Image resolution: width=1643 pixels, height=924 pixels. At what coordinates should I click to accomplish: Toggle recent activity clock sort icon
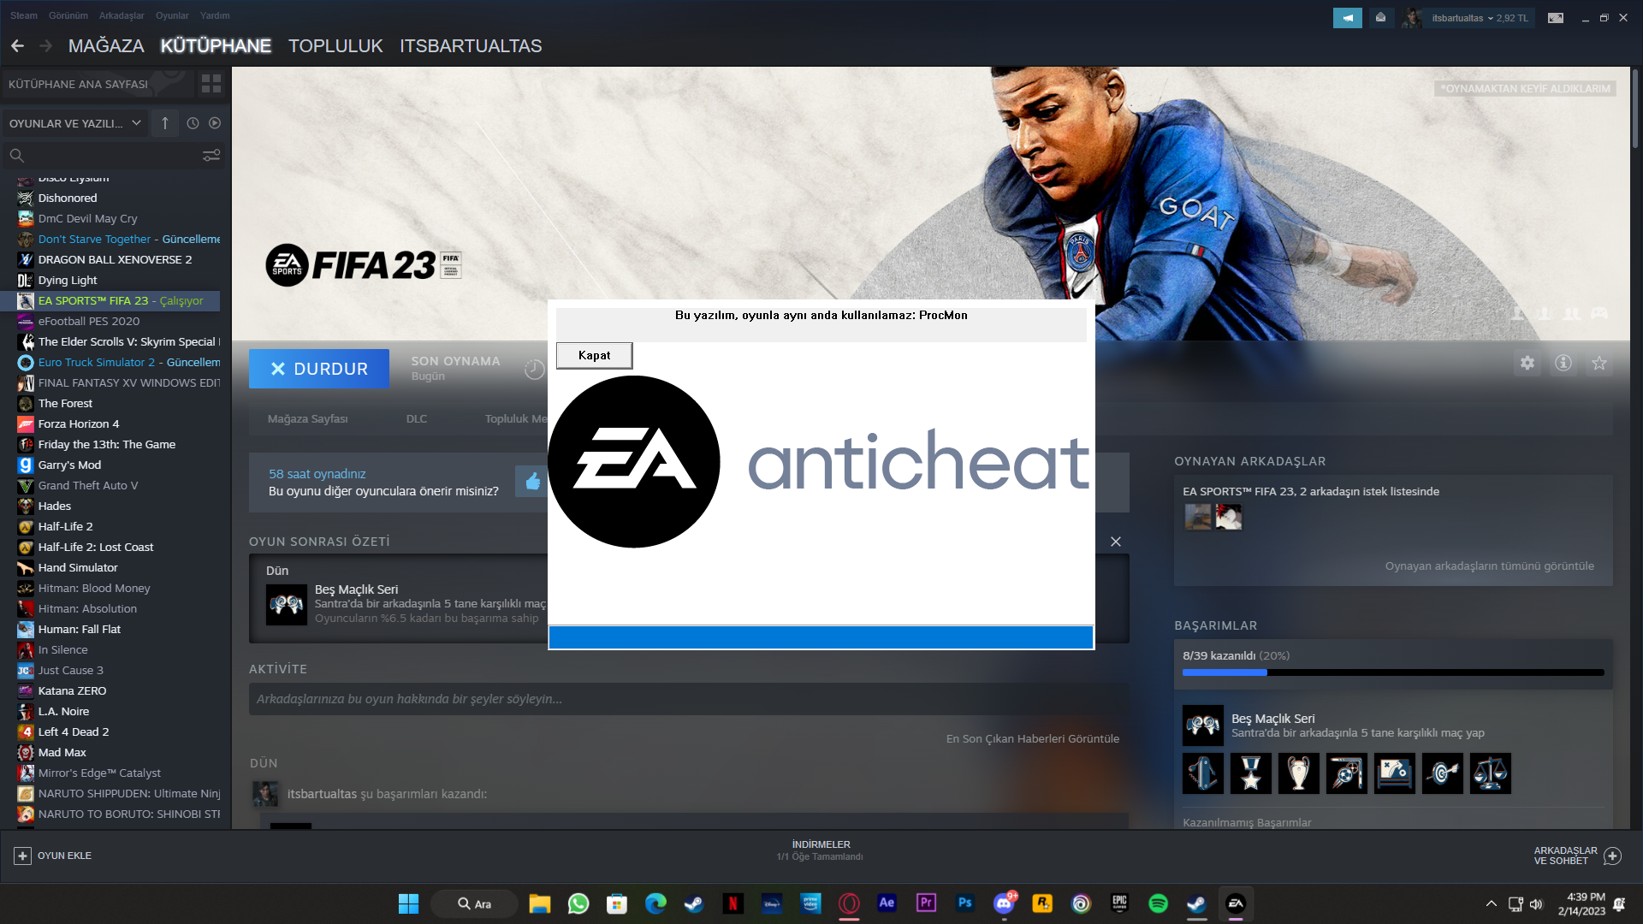tap(193, 123)
